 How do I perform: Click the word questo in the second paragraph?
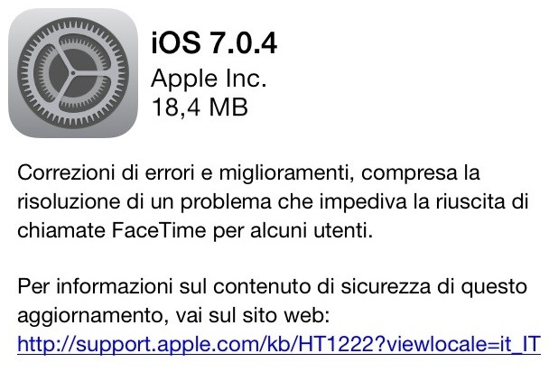point(494,288)
